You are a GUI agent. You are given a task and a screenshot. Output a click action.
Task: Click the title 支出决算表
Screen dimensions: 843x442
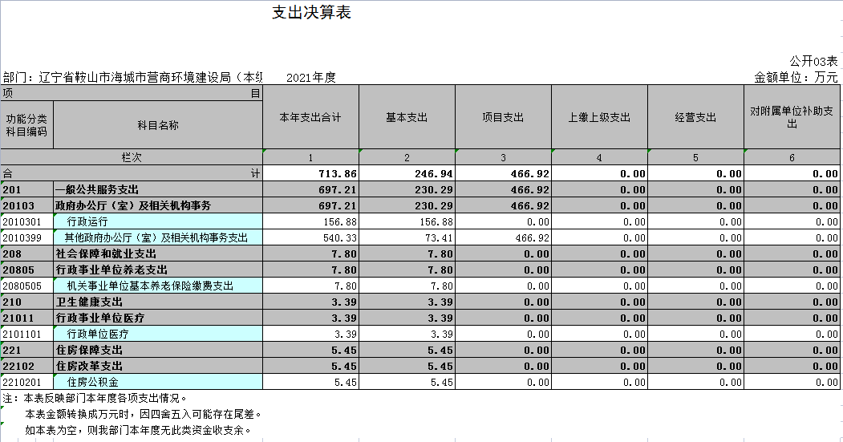(x=311, y=12)
